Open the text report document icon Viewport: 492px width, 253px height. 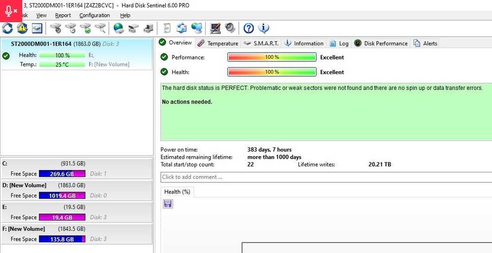pyautogui.click(x=167, y=28)
